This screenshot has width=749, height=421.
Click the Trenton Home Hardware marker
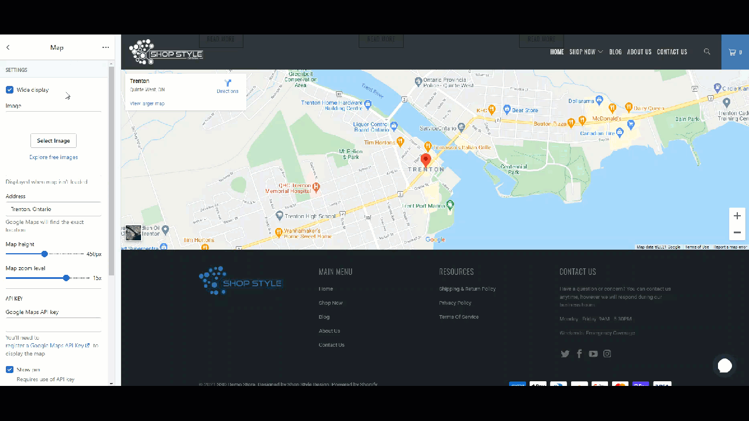[x=367, y=105]
